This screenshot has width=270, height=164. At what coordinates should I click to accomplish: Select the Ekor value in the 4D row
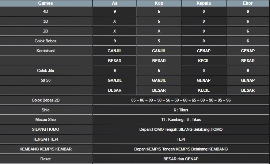click(x=248, y=12)
